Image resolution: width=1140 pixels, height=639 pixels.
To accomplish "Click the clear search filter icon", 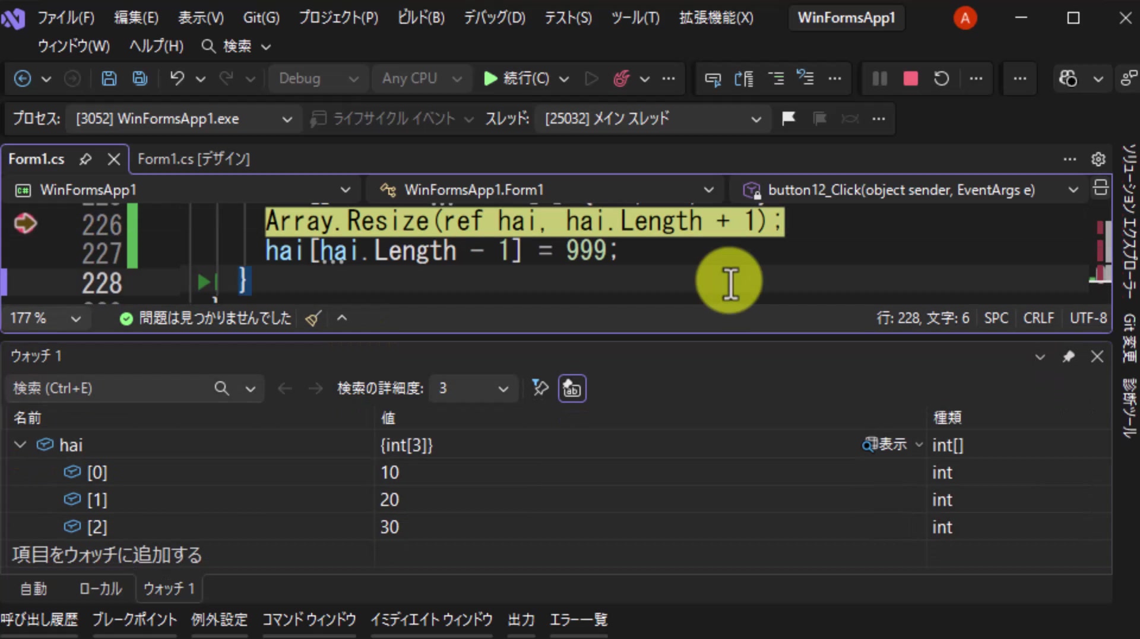I will (540, 388).
